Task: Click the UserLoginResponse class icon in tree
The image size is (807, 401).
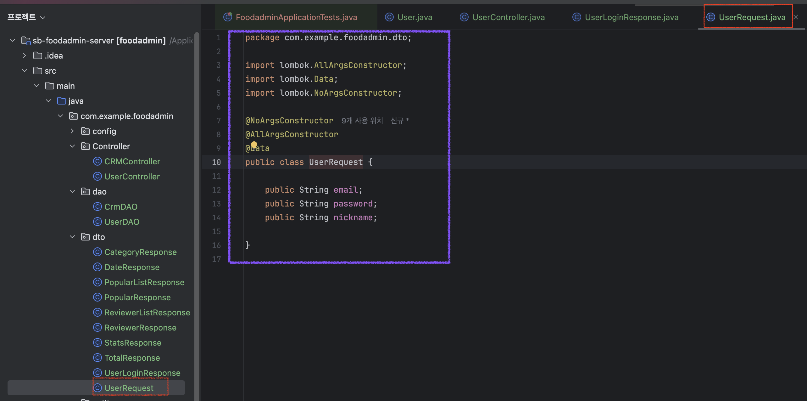Action: (x=97, y=373)
